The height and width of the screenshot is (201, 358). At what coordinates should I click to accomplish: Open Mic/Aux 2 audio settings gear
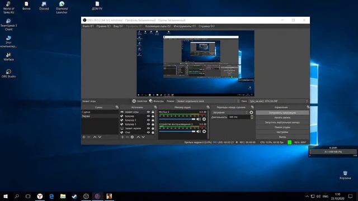coord(204,119)
